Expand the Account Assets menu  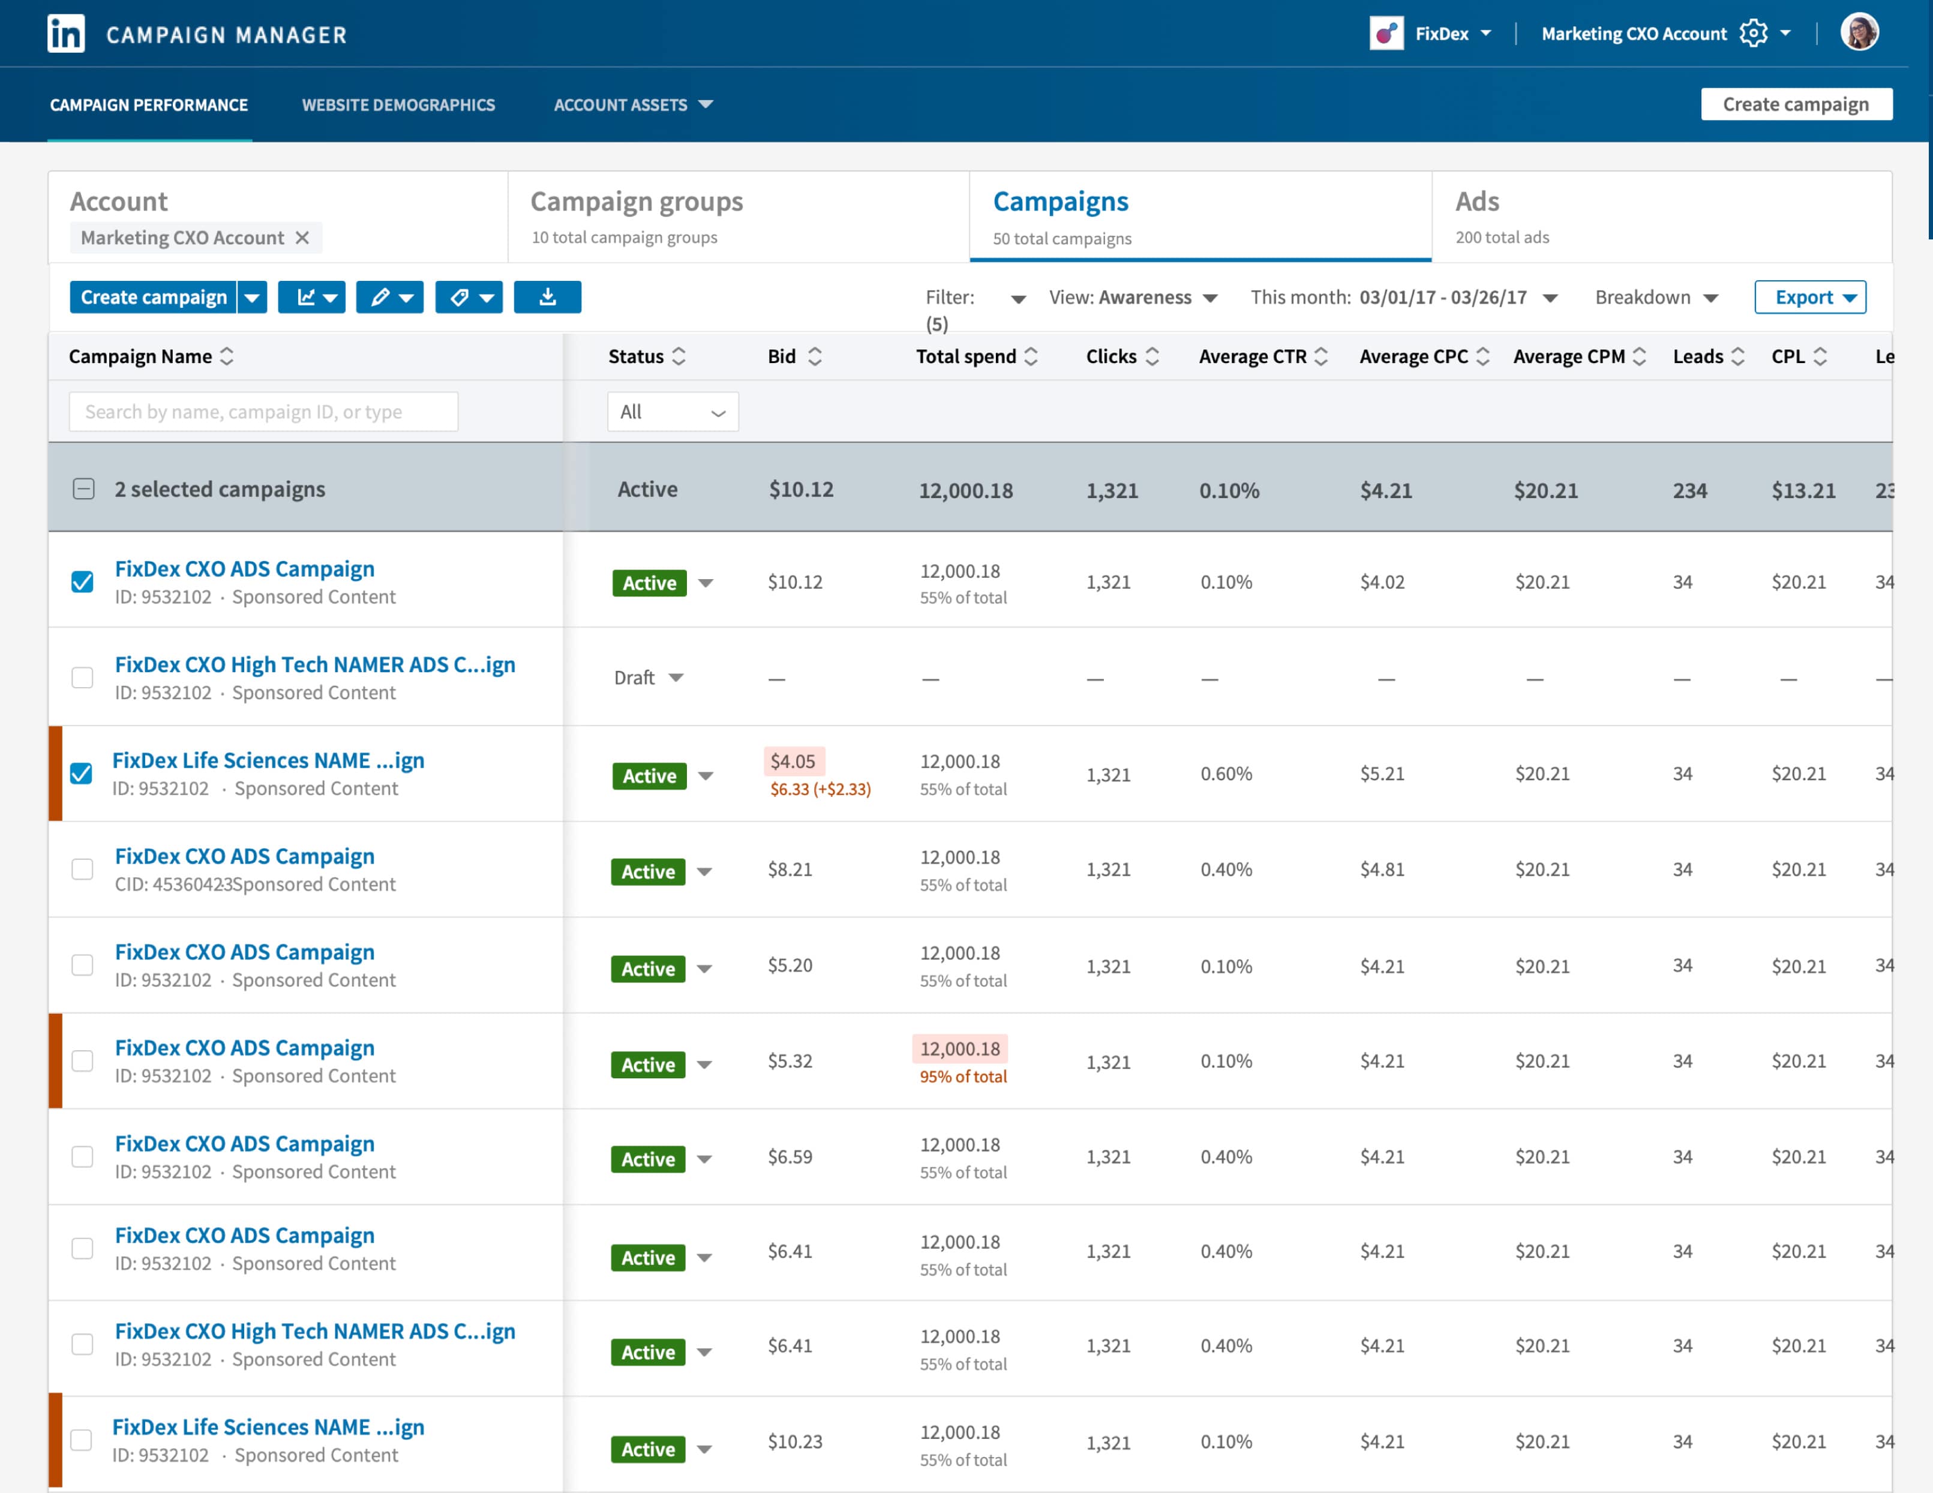click(x=634, y=104)
